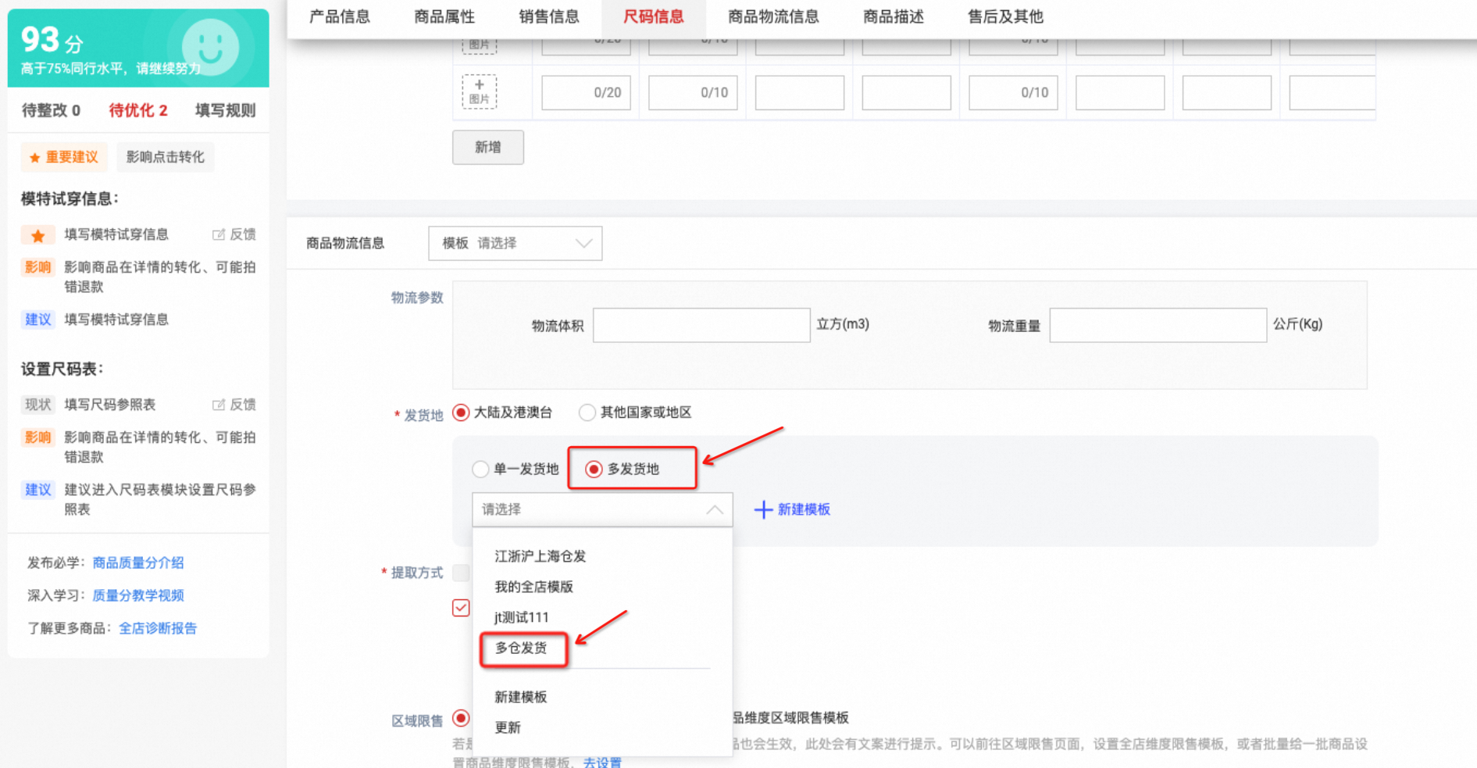Click the 现状 tag under 设置尺码表
Image resolution: width=1477 pixels, height=768 pixels.
tap(37, 405)
